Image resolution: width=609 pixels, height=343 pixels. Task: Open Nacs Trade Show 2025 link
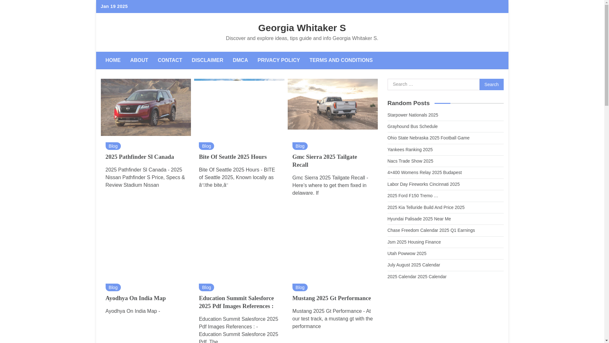click(410, 161)
